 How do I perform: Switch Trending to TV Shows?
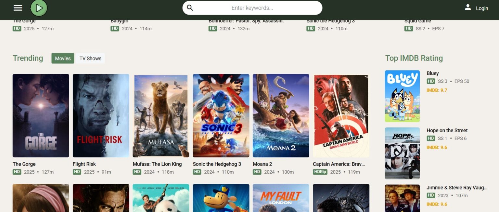[90, 58]
